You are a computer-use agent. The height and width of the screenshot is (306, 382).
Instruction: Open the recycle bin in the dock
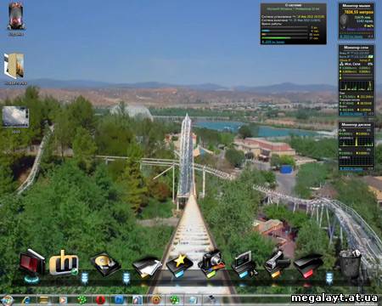click(x=351, y=264)
